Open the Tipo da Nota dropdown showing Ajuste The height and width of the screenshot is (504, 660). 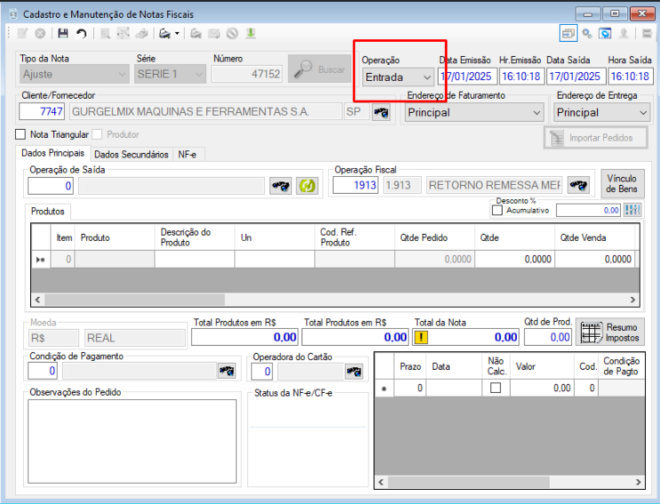click(74, 74)
